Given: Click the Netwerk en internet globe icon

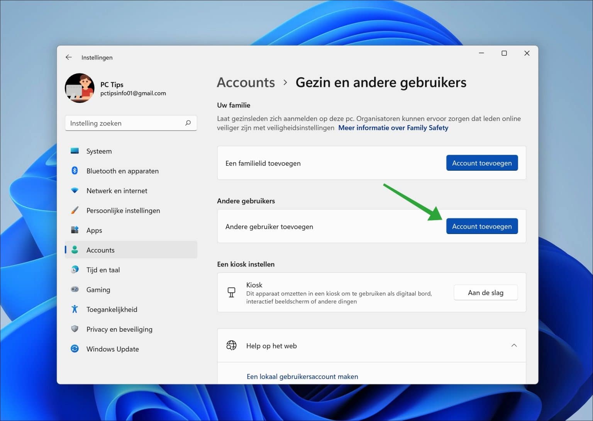Looking at the screenshot, I should coord(75,190).
